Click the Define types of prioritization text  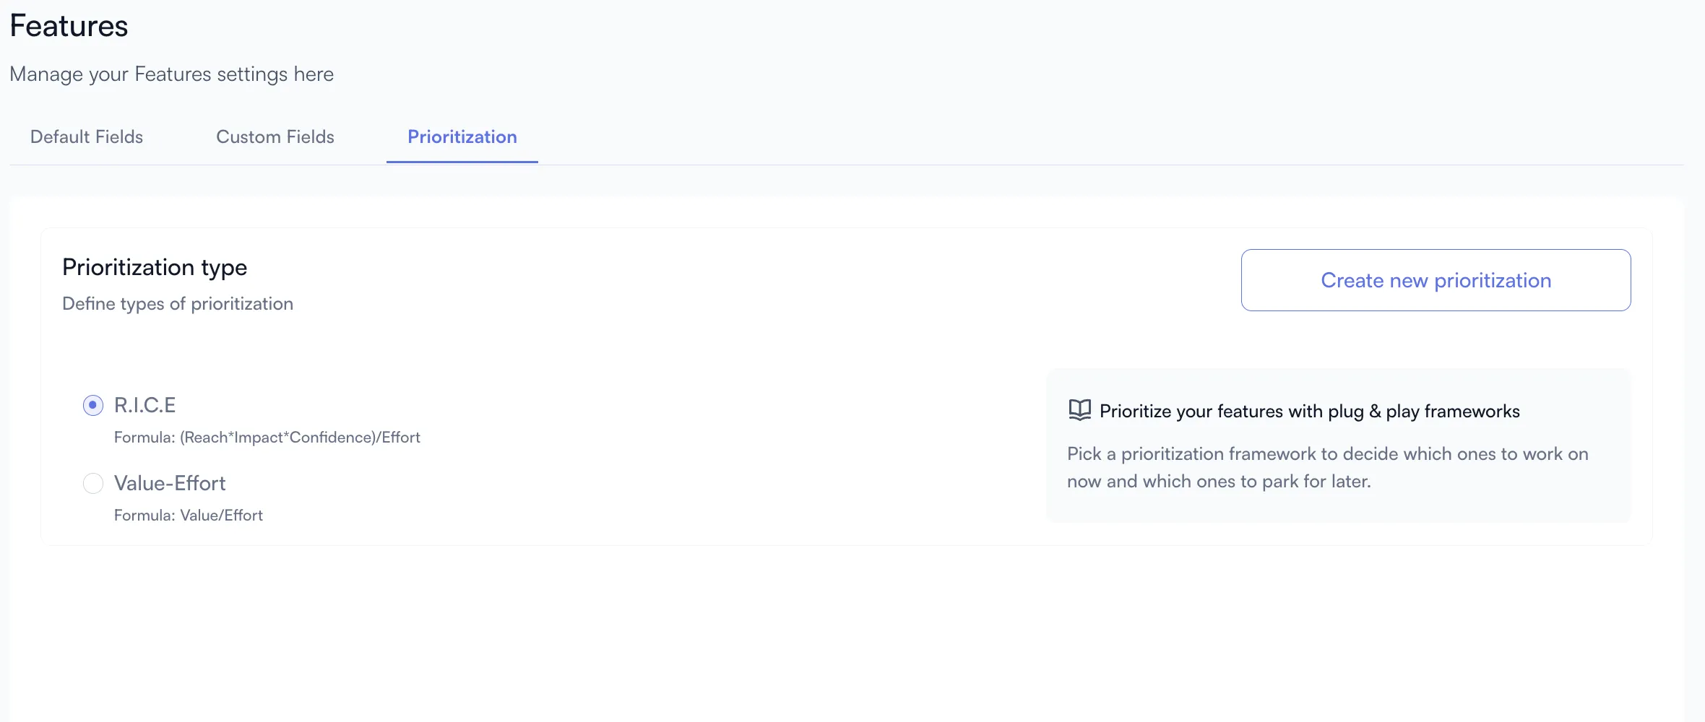point(178,304)
